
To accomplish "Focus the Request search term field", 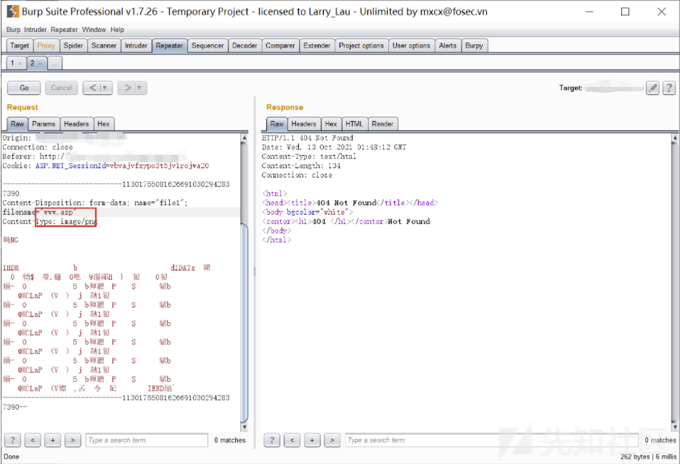I will click(x=147, y=440).
